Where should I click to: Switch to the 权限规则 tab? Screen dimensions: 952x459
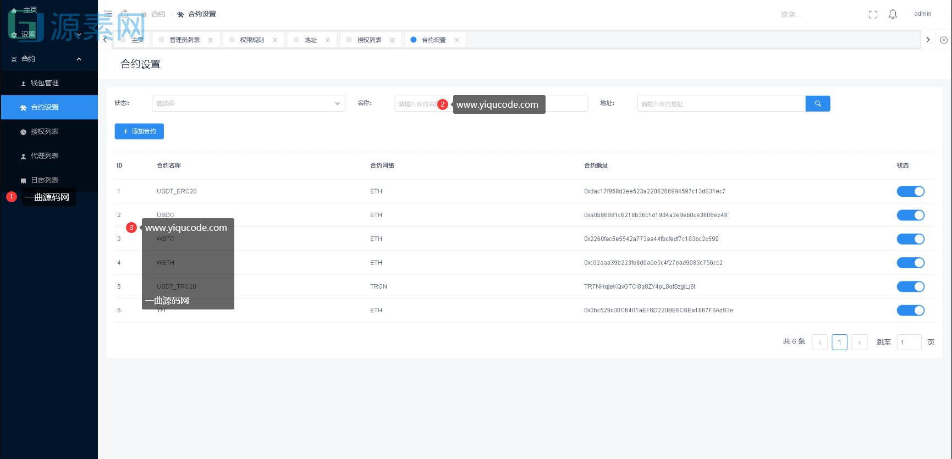click(251, 40)
